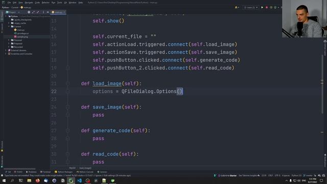Open the View menu
The height and width of the screenshot is (184, 327).
[x=20, y=3]
